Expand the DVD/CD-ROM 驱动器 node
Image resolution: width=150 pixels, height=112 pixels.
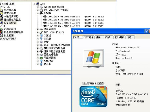coord(37,7)
